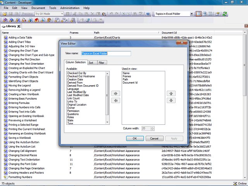The height and width of the screenshot is (186, 248).
Task: Click the Redo arrow icon
Action: point(117,14)
